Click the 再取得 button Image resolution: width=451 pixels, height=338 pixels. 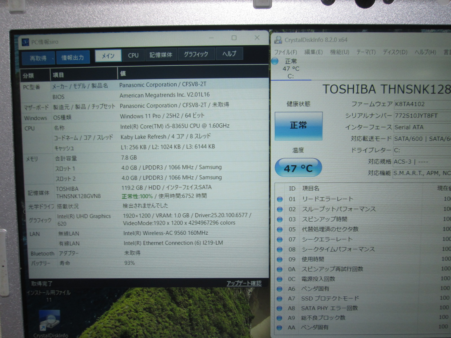38,58
